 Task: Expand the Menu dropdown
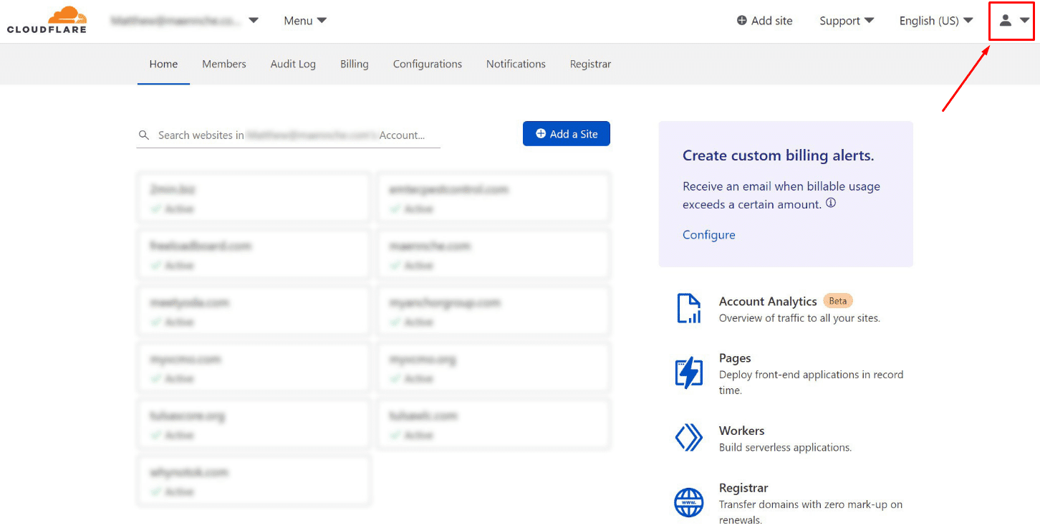coord(304,21)
